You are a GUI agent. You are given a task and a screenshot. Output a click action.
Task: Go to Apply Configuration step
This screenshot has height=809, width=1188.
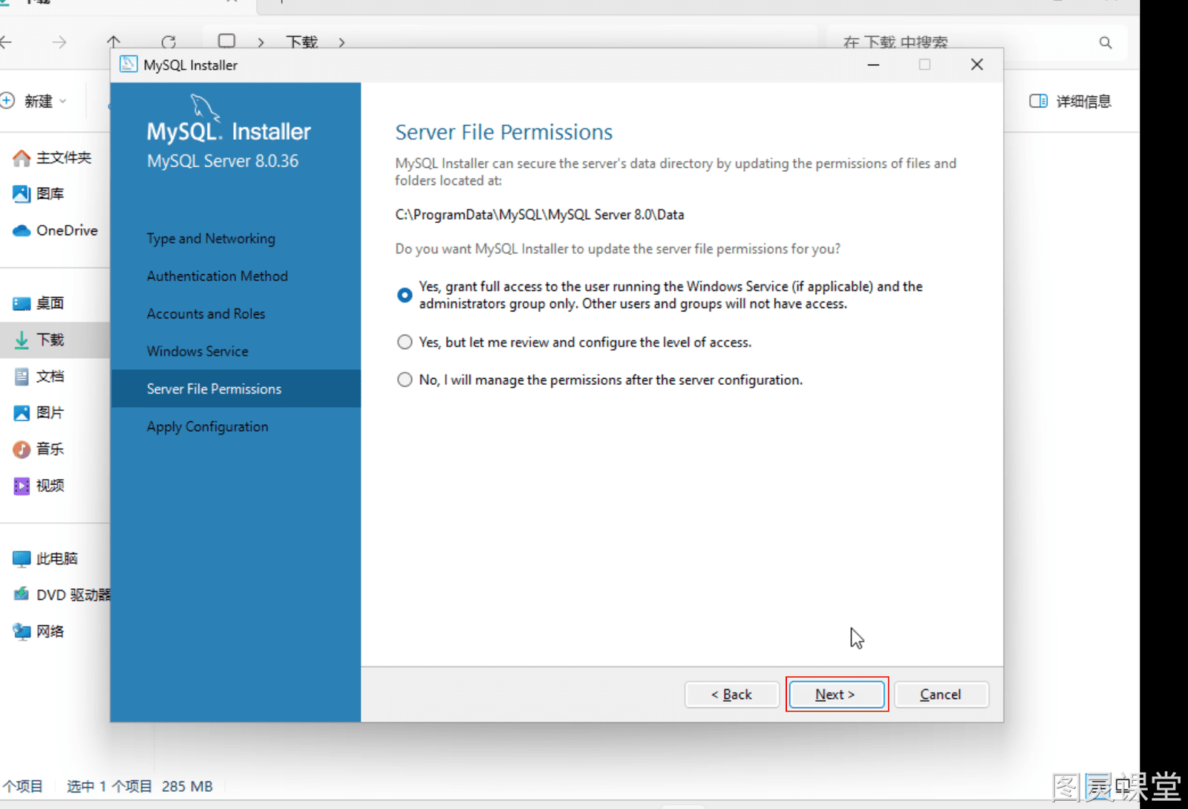207,426
